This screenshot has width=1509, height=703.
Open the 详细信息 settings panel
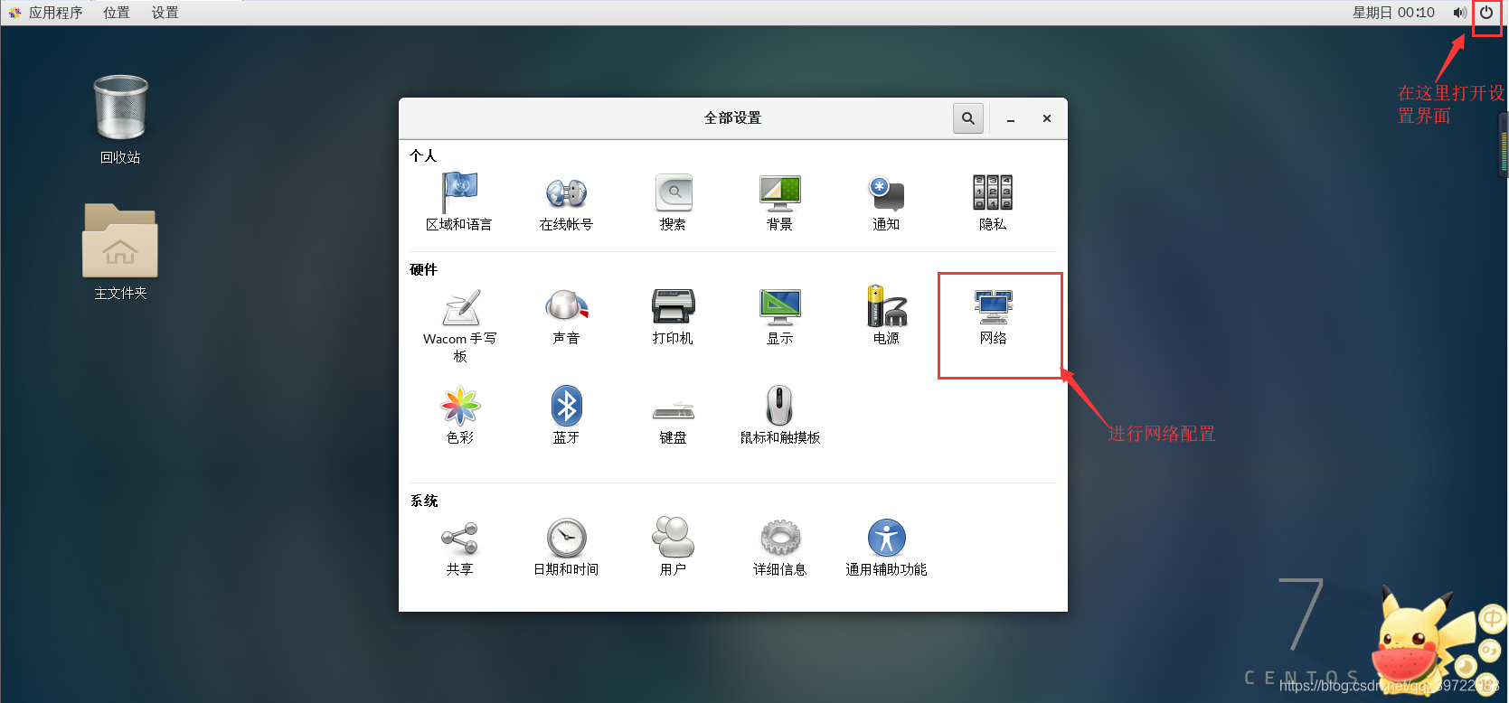click(779, 548)
